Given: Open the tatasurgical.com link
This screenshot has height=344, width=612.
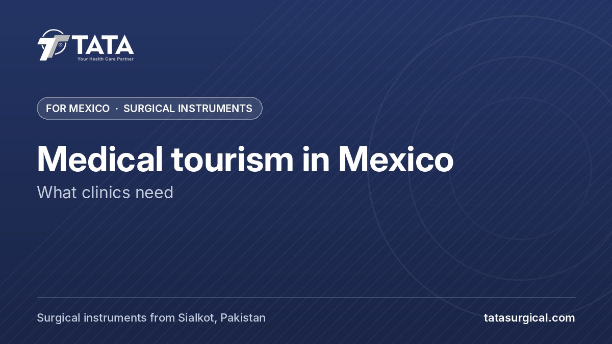Looking at the screenshot, I should (x=529, y=318).
